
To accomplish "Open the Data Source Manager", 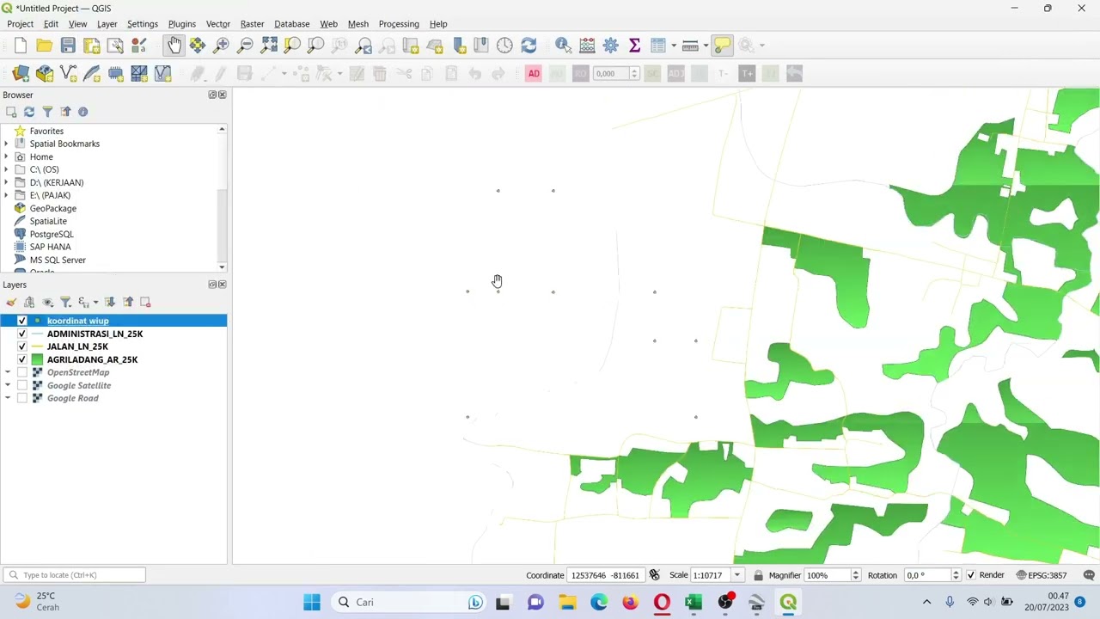I will click(x=21, y=74).
